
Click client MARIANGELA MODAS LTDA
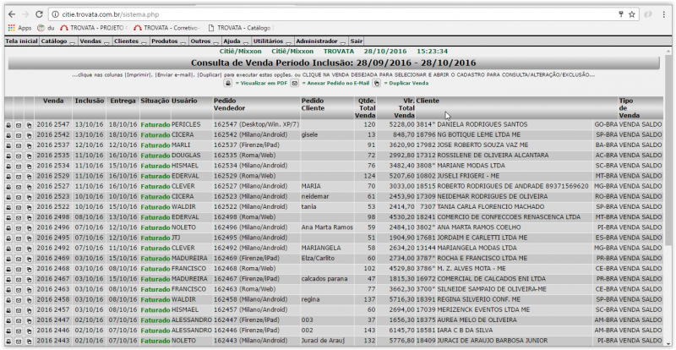click(477, 249)
